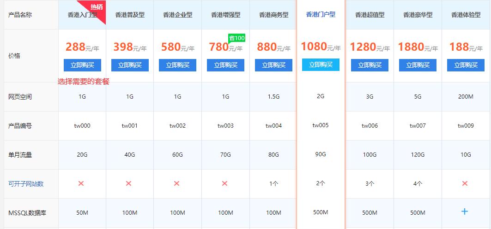Click product code tw001
Screen dimensions: 491x229
130,126
